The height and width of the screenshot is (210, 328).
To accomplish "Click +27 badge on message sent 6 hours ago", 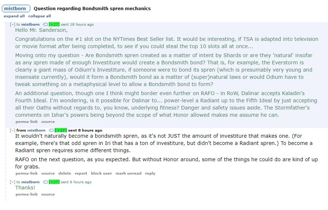I will pyautogui.click(x=54, y=182).
